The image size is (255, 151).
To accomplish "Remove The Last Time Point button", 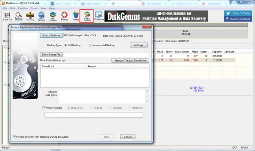I will tap(130, 60).
